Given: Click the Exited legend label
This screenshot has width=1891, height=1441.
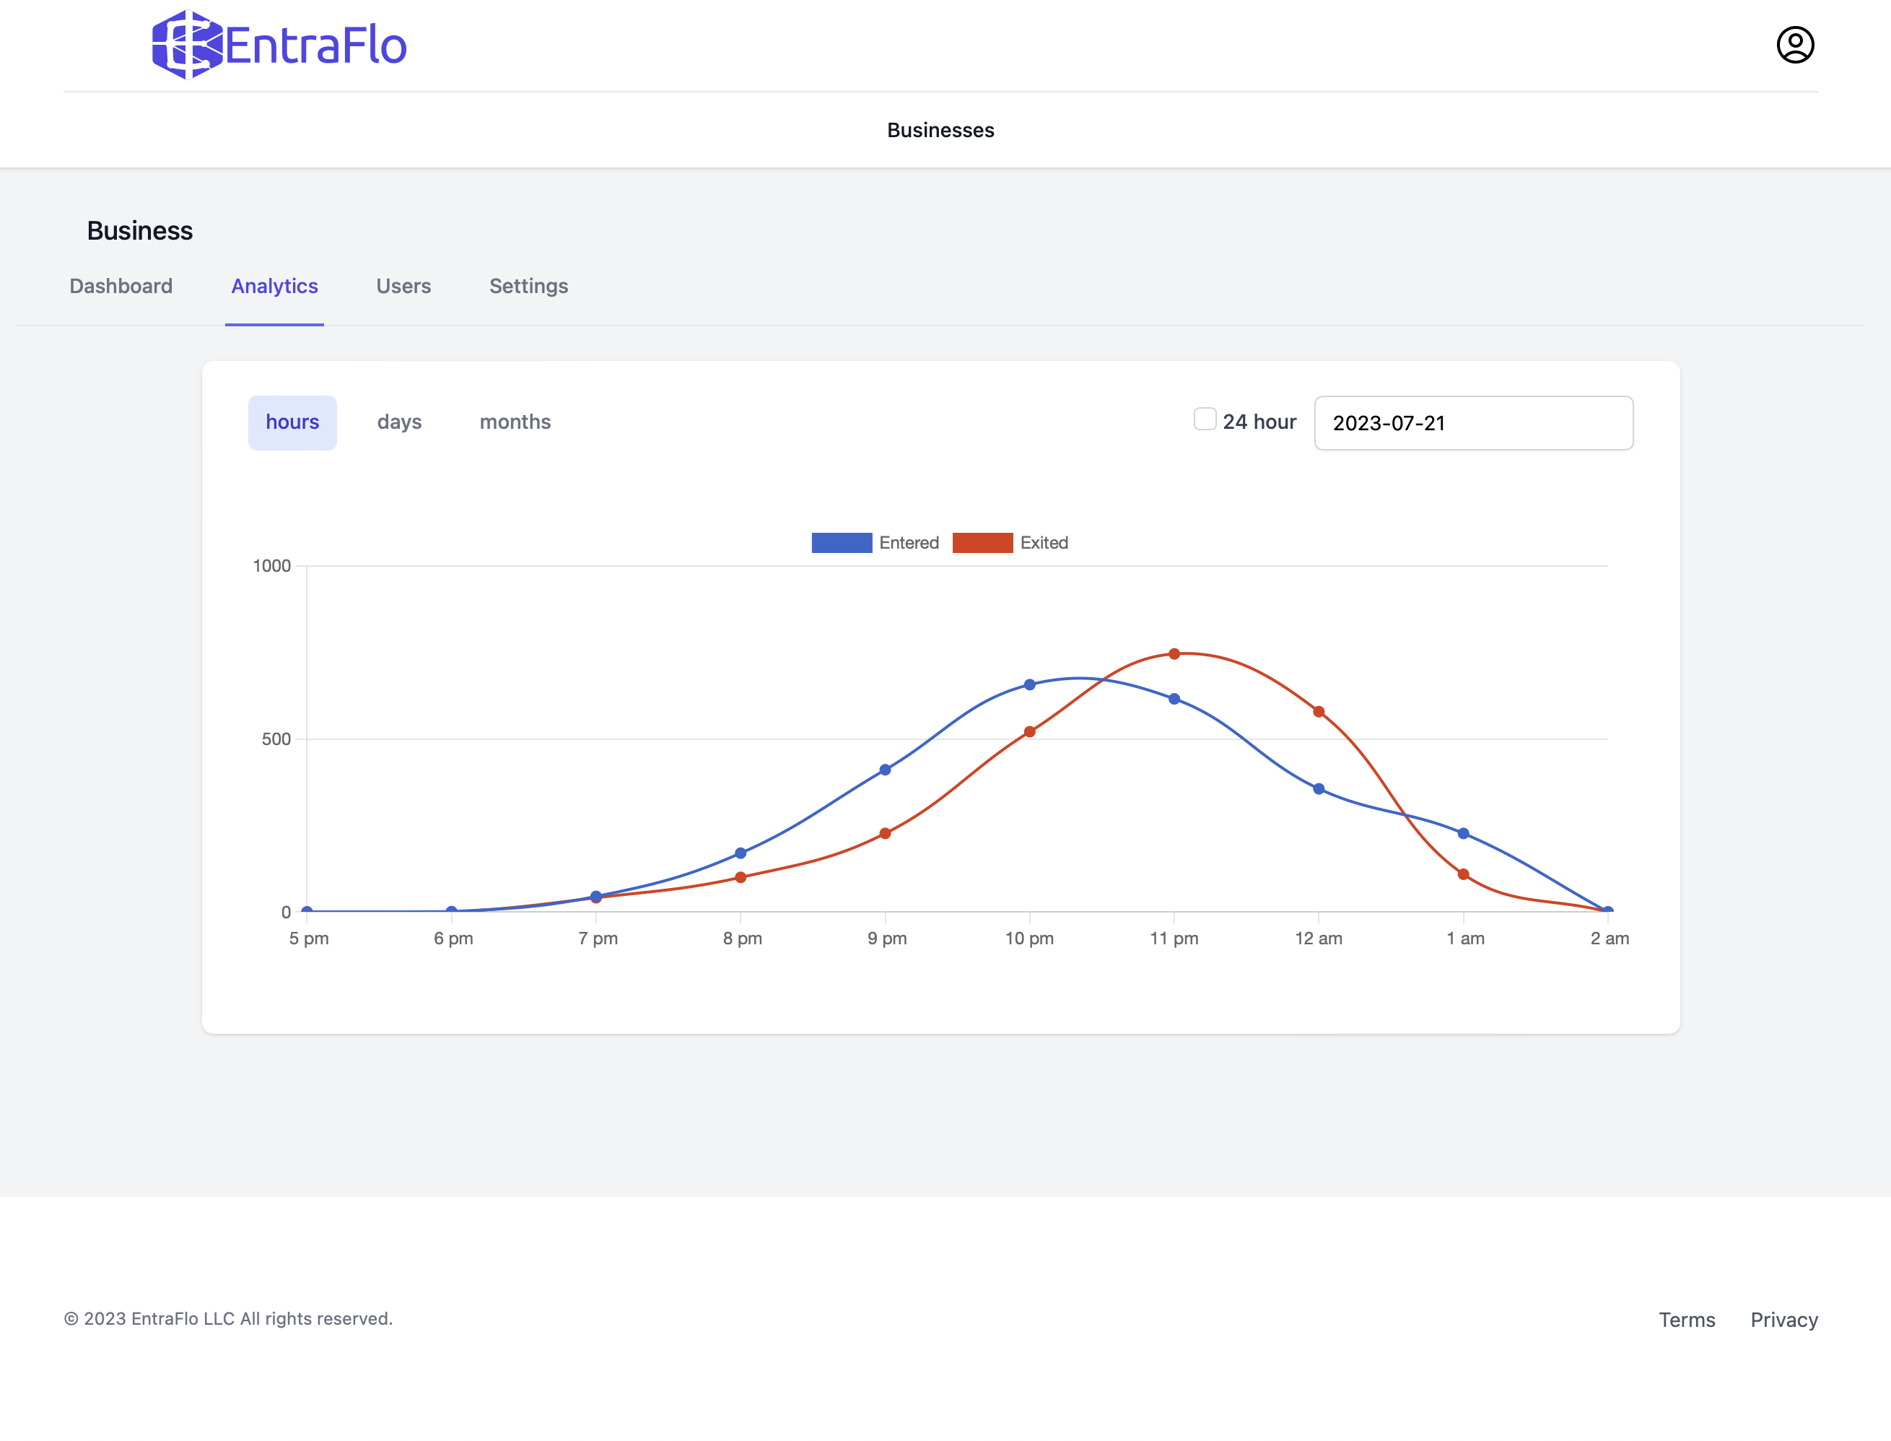Looking at the screenshot, I should click(x=1044, y=543).
